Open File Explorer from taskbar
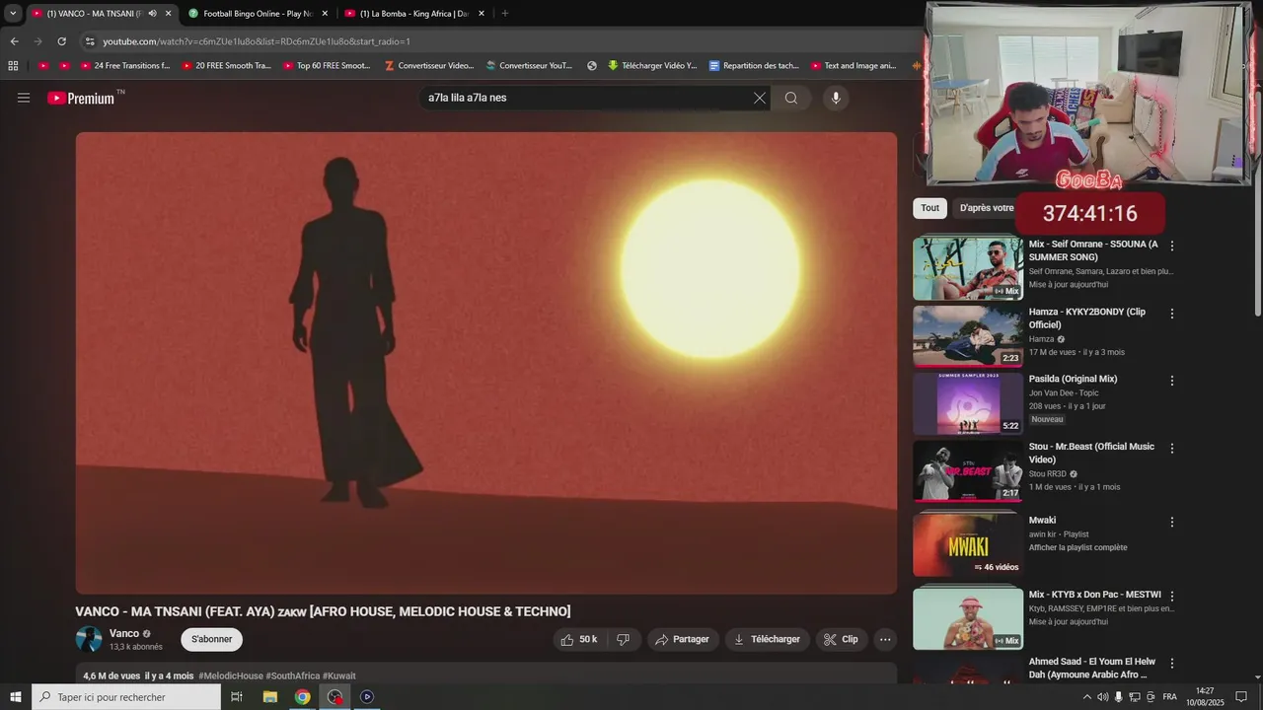This screenshot has width=1263, height=710. tap(269, 696)
